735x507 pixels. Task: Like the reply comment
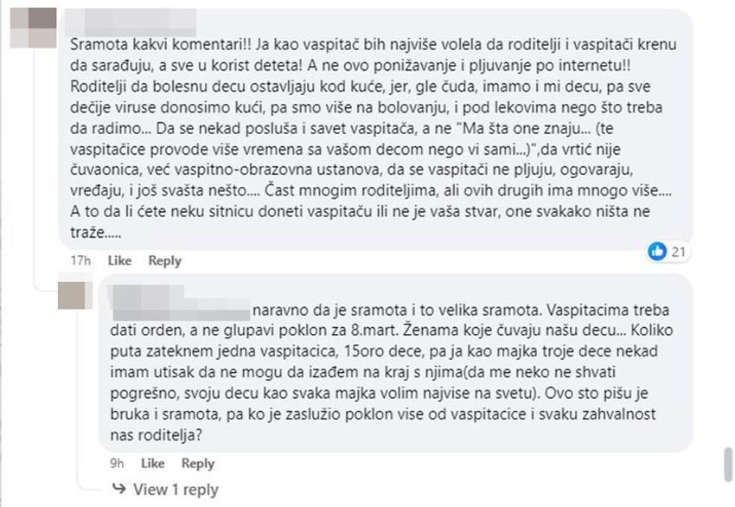152,463
